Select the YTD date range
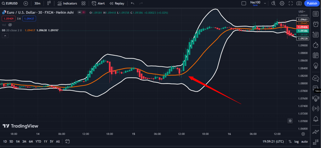This screenshot has height=148, width=321. (x=39, y=141)
